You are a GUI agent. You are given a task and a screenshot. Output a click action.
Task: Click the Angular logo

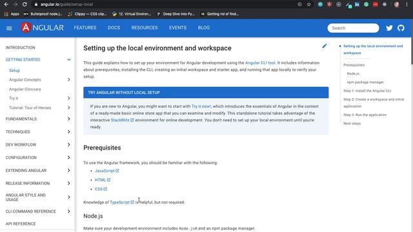[x=43, y=28]
